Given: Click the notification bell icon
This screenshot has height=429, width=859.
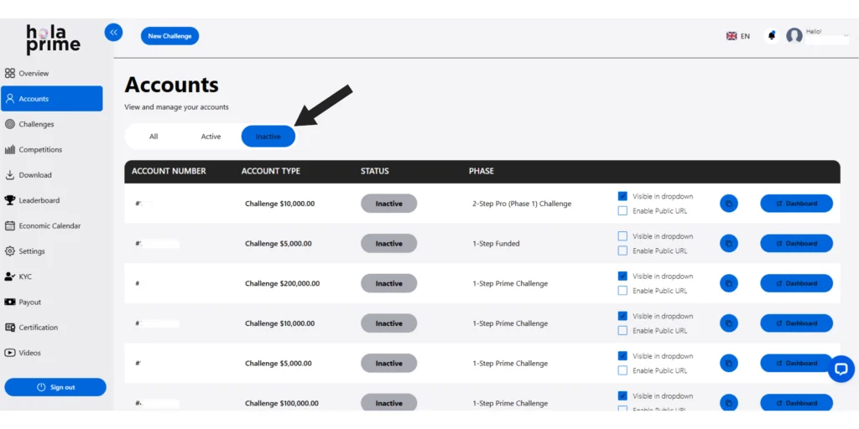Looking at the screenshot, I should (x=771, y=36).
